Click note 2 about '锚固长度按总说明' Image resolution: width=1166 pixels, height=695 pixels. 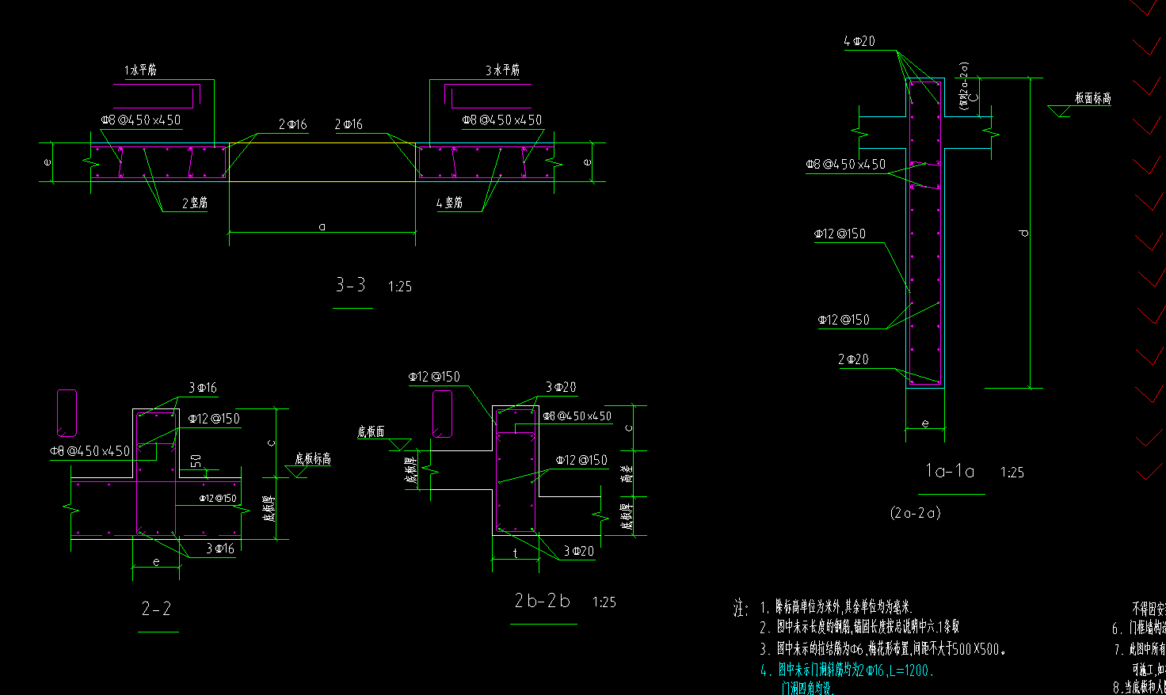(859, 627)
